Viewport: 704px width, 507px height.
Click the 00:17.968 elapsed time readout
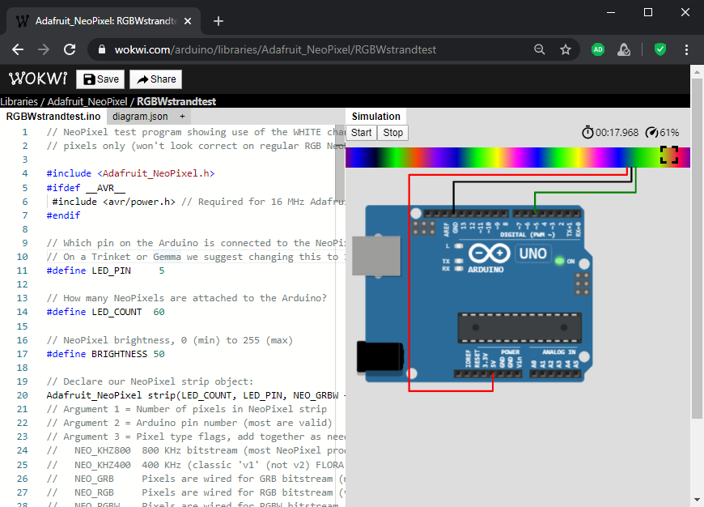617,133
